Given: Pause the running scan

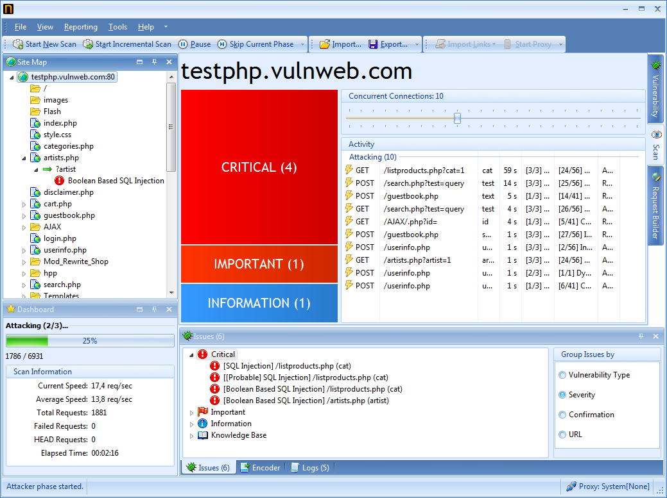Looking at the screenshot, I should (x=193, y=44).
